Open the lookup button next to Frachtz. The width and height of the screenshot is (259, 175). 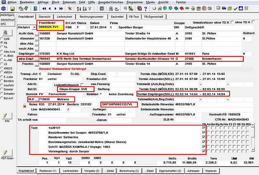(37, 64)
